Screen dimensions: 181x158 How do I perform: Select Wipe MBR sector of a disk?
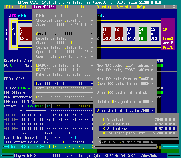122,93
